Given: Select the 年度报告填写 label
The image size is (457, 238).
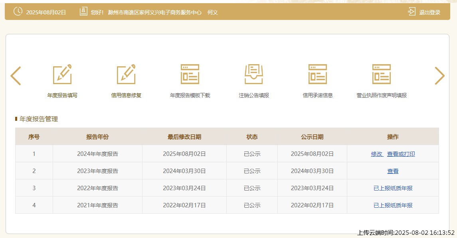Looking at the screenshot, I should pyautogui.click(x=62, y=95).
